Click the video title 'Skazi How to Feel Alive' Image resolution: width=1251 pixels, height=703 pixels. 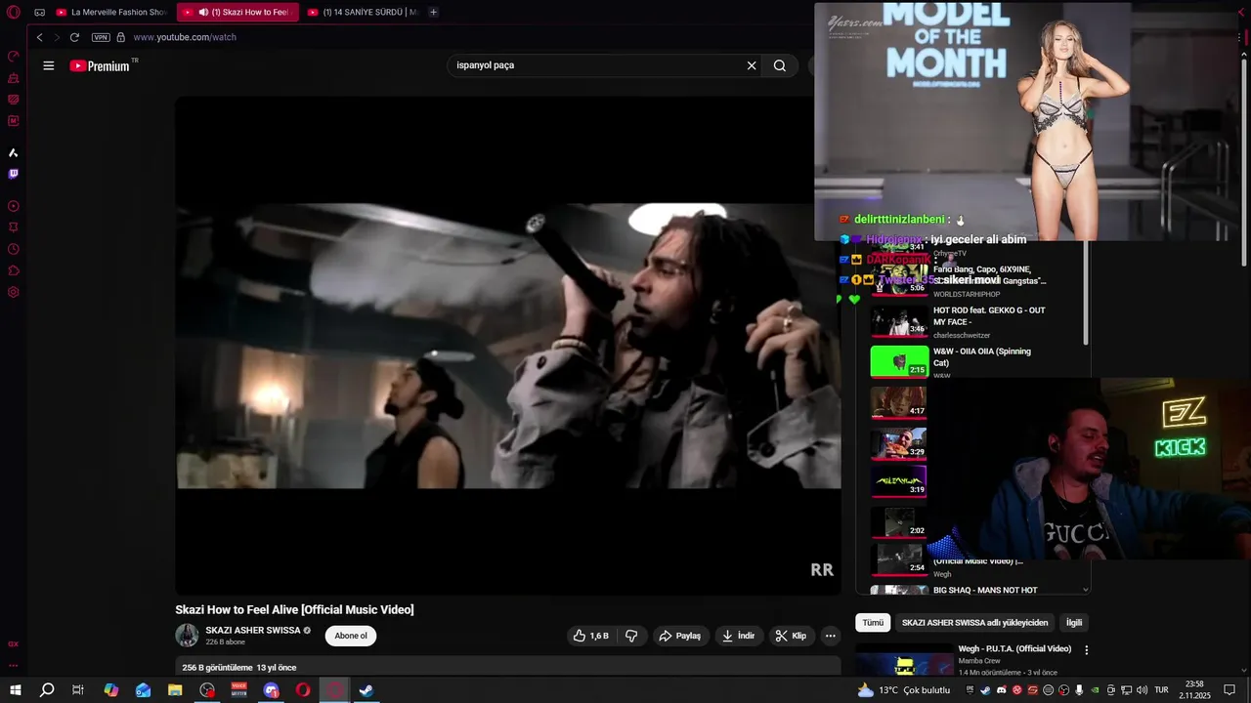[x=294, y=610]
